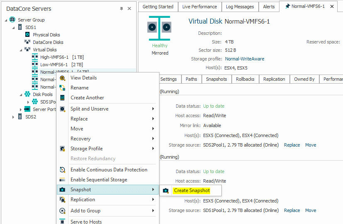Image resolution: width=343 pixels, height=224 pixels.
Task: Click the Sequential Storage menu icon
Action: (62, 180)
